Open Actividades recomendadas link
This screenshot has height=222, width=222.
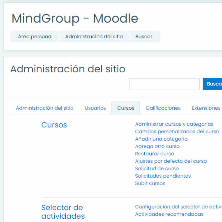click(x=169, y=214)
